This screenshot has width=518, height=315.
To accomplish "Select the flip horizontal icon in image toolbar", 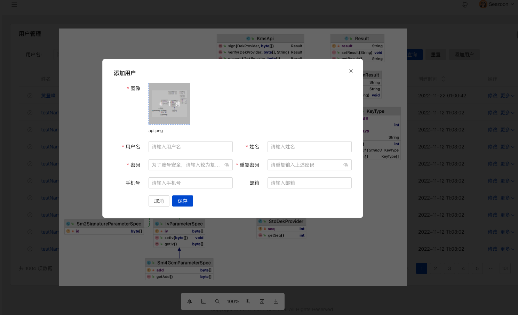I will pos(189,301).
